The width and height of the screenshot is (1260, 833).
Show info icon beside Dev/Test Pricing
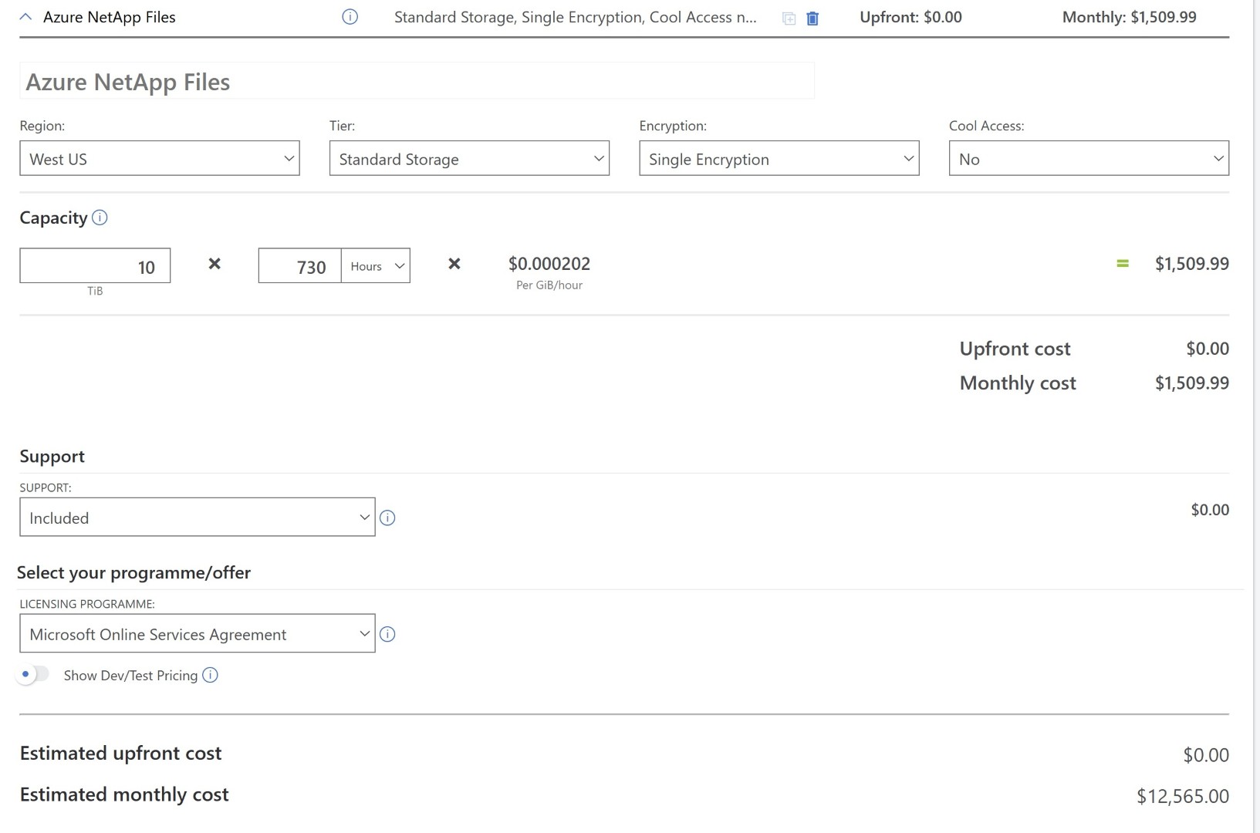pos(210,675)
